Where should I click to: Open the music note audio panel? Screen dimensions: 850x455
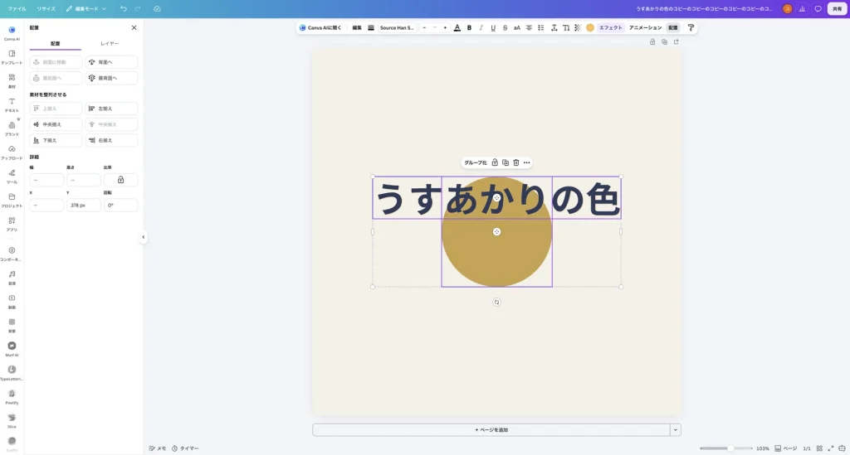click(x=12, y=277)
